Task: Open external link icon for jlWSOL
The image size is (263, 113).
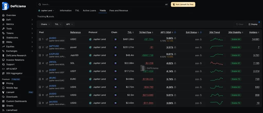Action: pyautogui.click(x=47, y=63)
